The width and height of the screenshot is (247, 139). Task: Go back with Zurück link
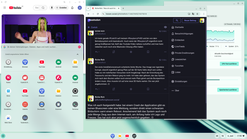[x=93, y=27]
